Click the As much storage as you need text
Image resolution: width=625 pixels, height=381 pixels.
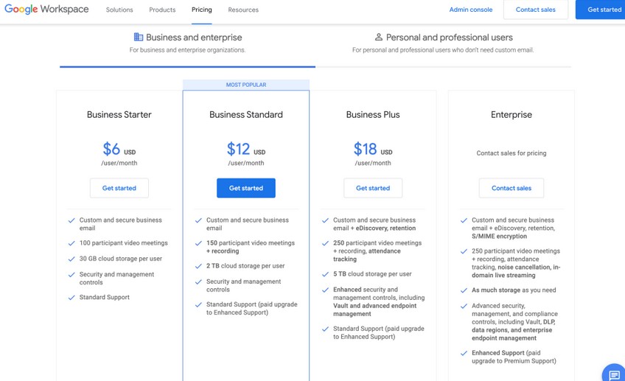coord(514,290)
